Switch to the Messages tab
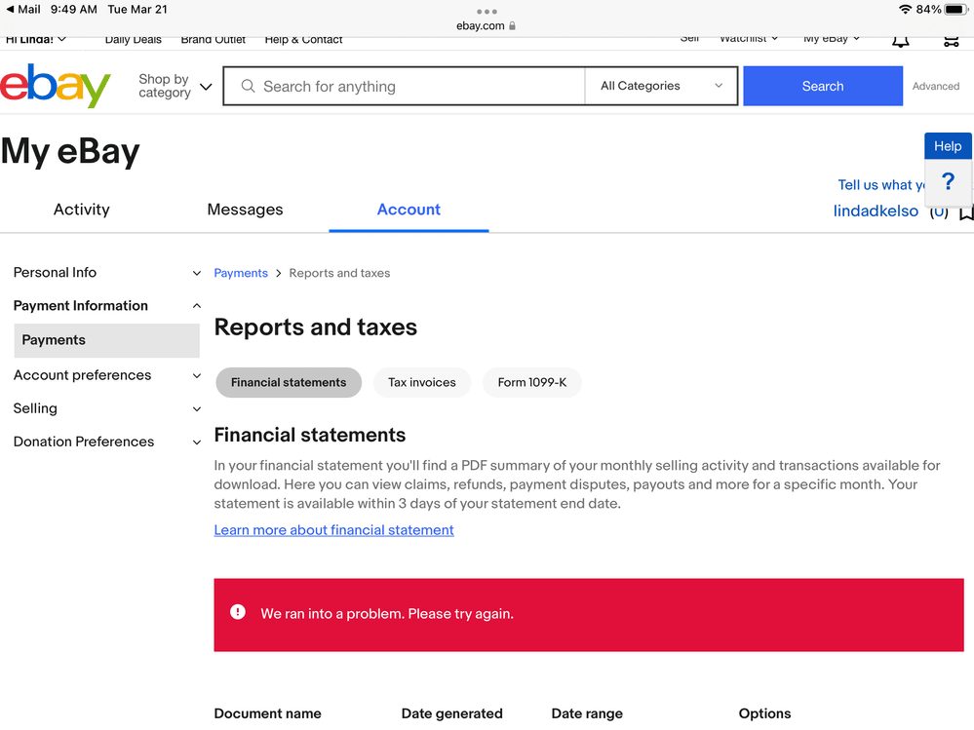974x730 pixels. pos(245,210)
